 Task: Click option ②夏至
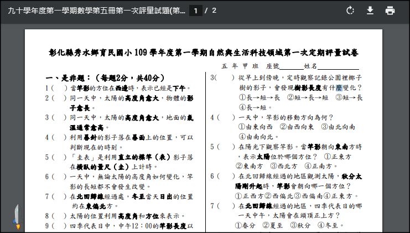tap(272, 225)
